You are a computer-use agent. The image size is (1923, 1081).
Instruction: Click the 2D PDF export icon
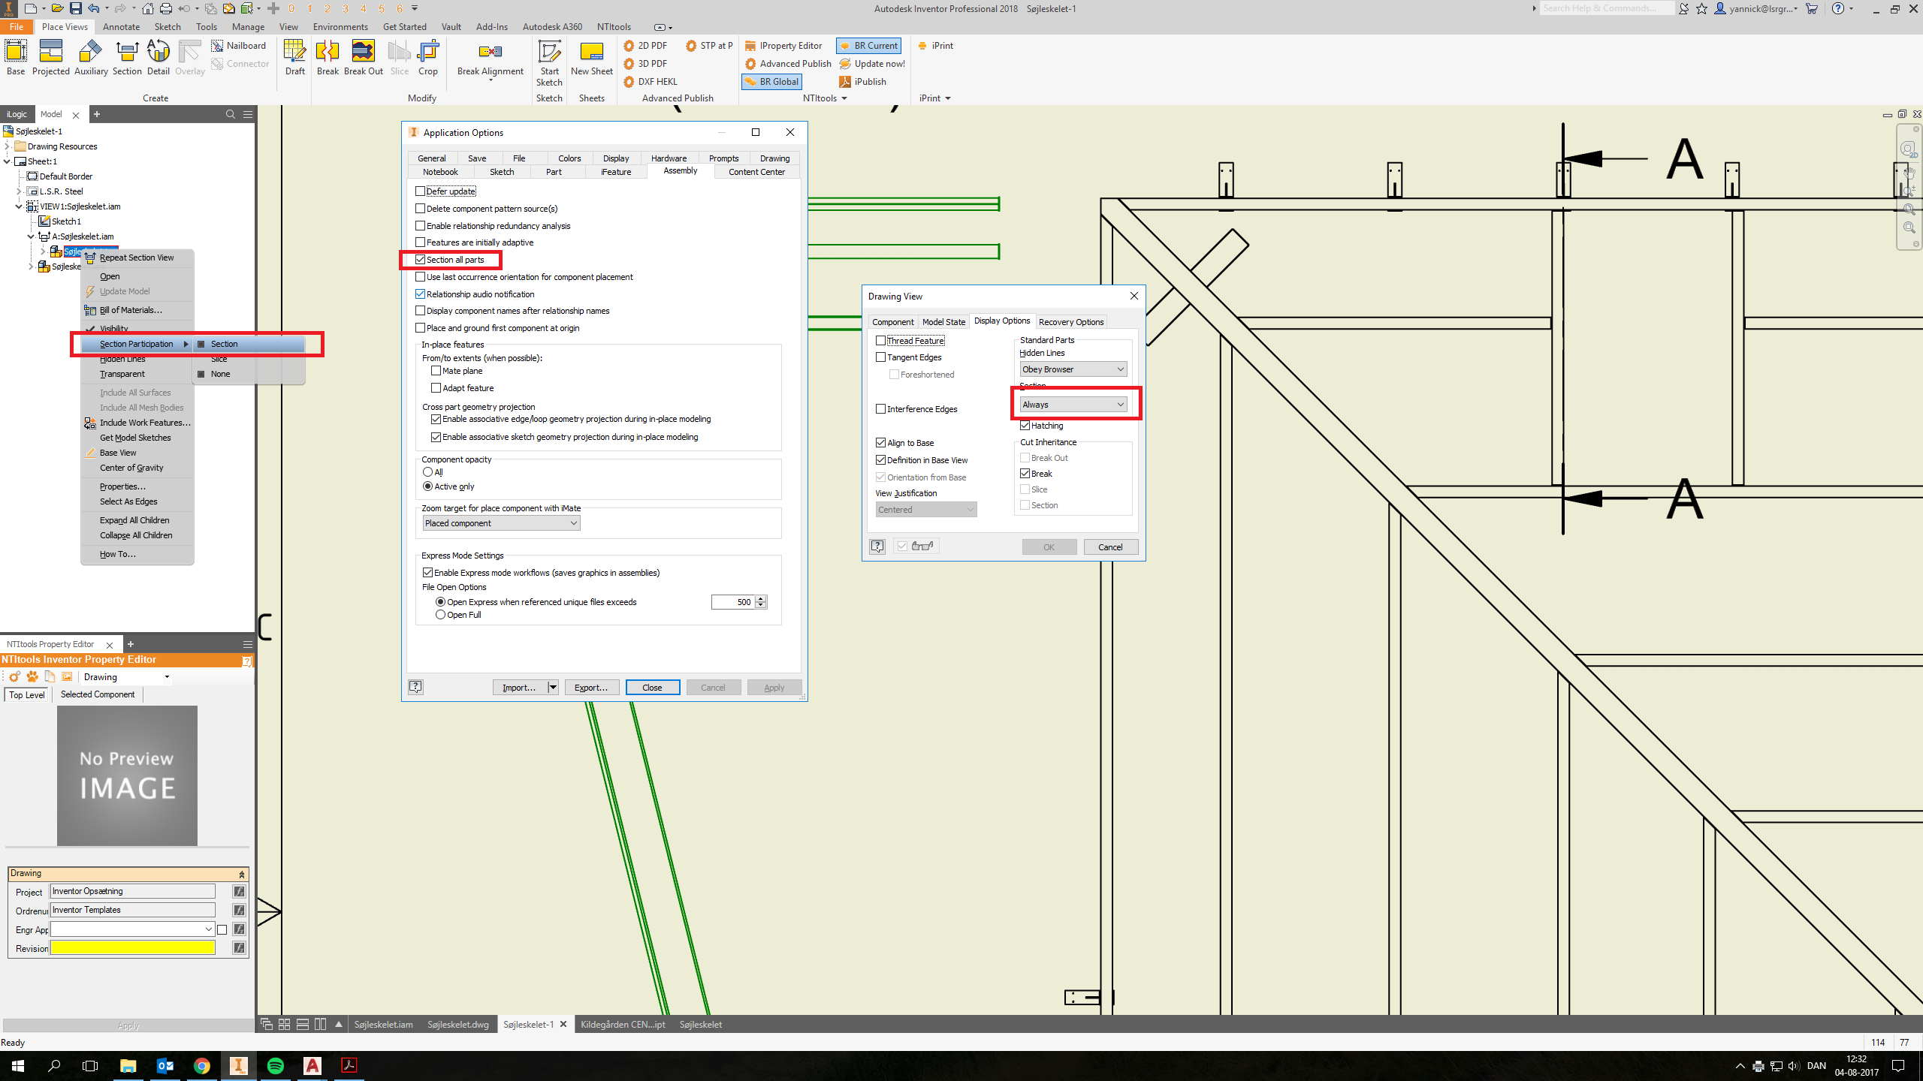(629, 45)
